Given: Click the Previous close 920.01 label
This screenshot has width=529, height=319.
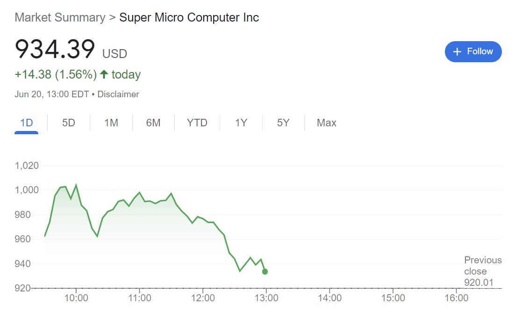Looking at the screenshot, I should [x=482, y=271].
